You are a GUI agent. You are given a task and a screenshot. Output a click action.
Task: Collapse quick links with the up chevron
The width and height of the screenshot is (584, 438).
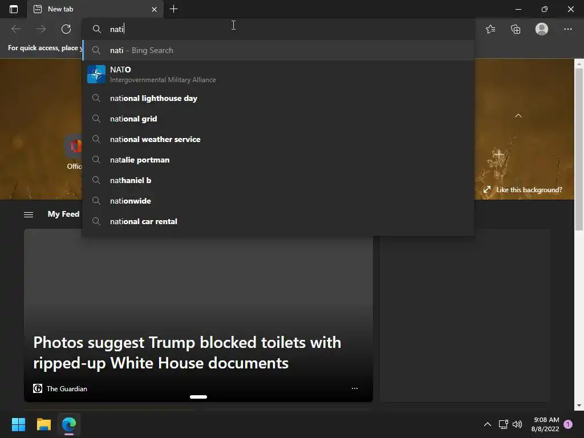[x=518, y=116]
